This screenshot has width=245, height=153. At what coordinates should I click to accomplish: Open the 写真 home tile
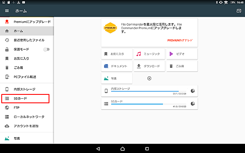[x=117, y=78]
